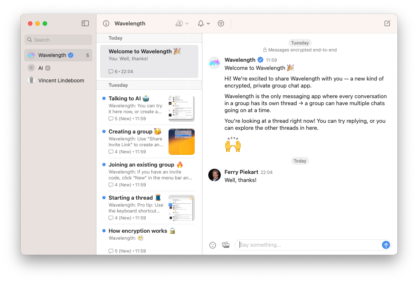Click the Tuesday date pill in chat
Viewport: 418px width, 282px height.
[300, 43]
